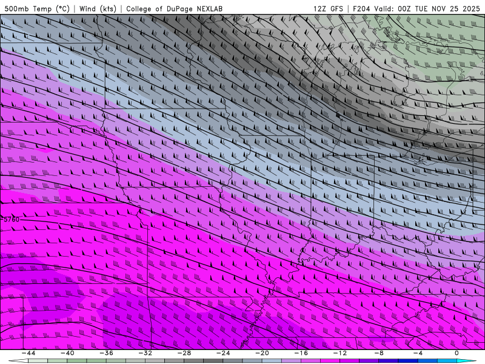This screenshot has width=485, height=364.
Task: Click the '-20' colorbar tick label
Action: (x=262, y=353)
